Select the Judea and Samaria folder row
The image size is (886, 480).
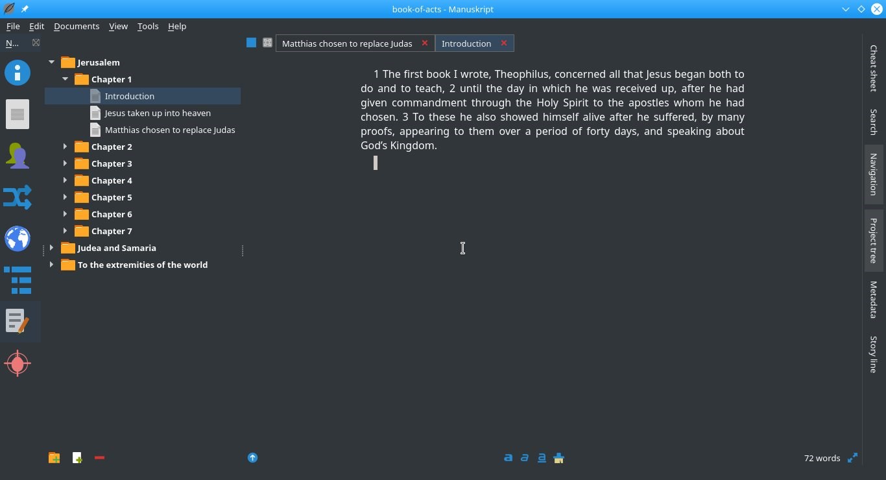click(143, 248)
